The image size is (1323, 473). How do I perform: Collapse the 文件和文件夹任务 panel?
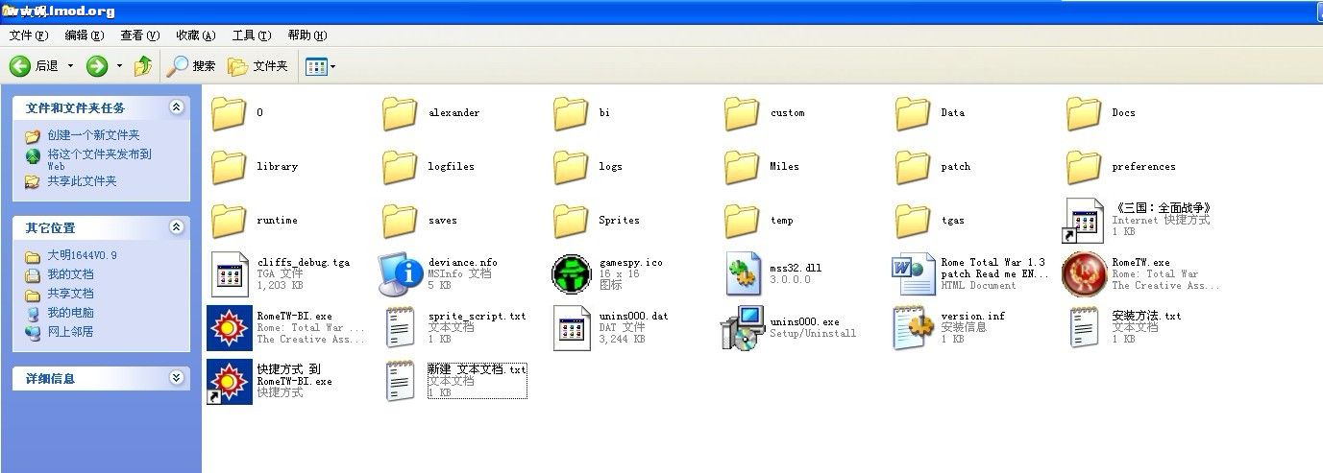pyautogui.click(x=176, y=107)
